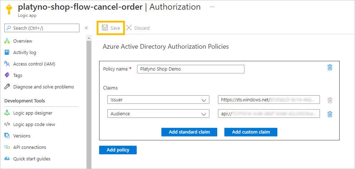The width and height of the screenshot is (355, 169).
Task: Open Versions menu item
Action: tap(22, 136)
